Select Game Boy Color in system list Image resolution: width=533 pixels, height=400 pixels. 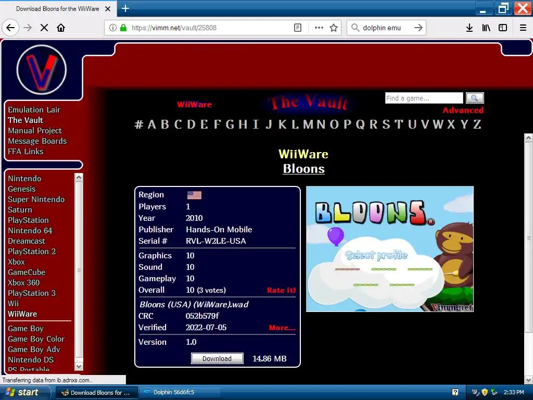pos(36,339)
